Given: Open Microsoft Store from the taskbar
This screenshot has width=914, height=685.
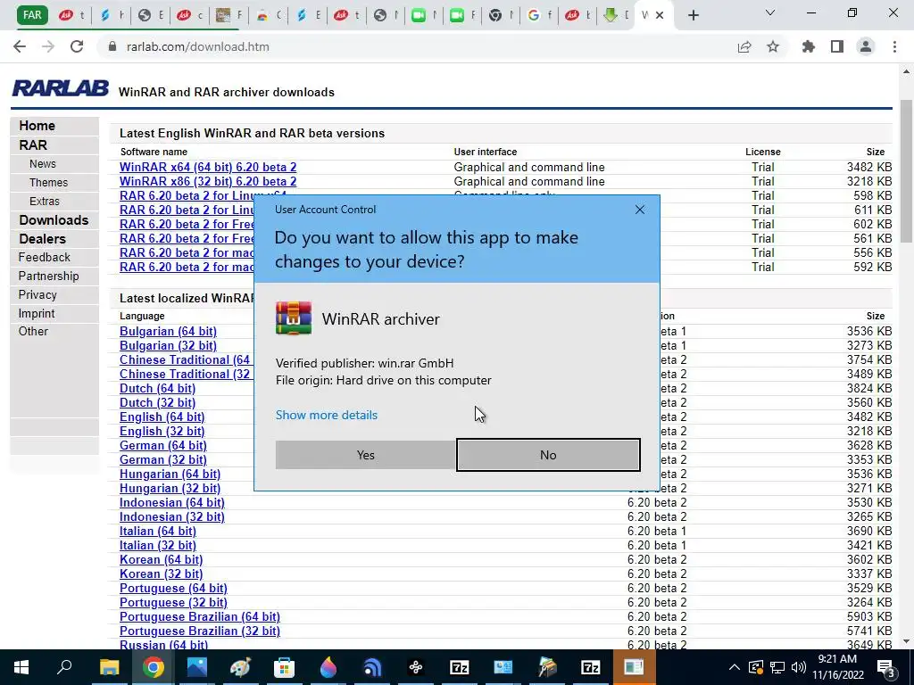Looking at the screenshot, I should pos(285,667).
